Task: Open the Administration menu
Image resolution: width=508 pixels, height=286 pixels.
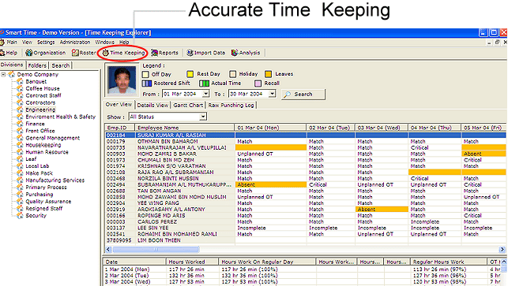Action: (x=75, y=43)
